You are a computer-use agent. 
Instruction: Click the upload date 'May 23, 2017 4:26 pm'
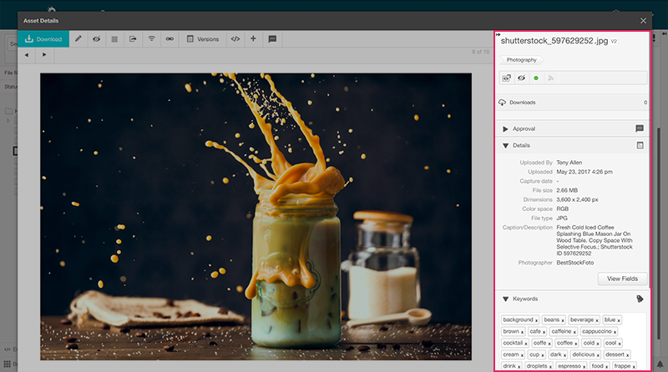pyautogui.click(x=584, y=172)
